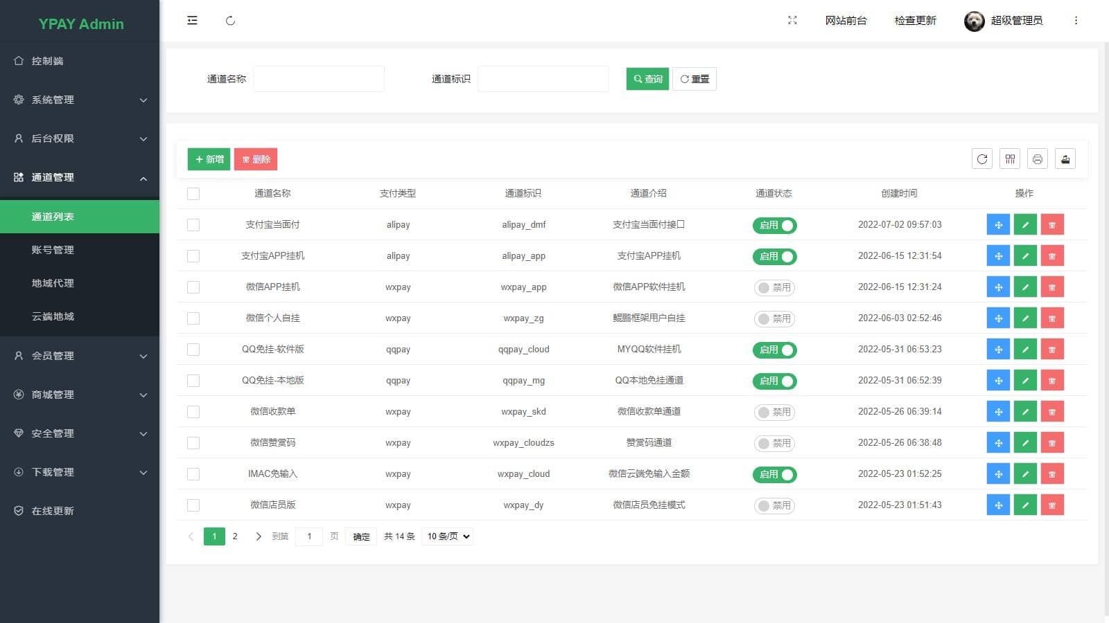Click the 新增 button to add a channel
Viewport: 1109px width, 623px height.
pyautogui.click(x=209, y=159)
